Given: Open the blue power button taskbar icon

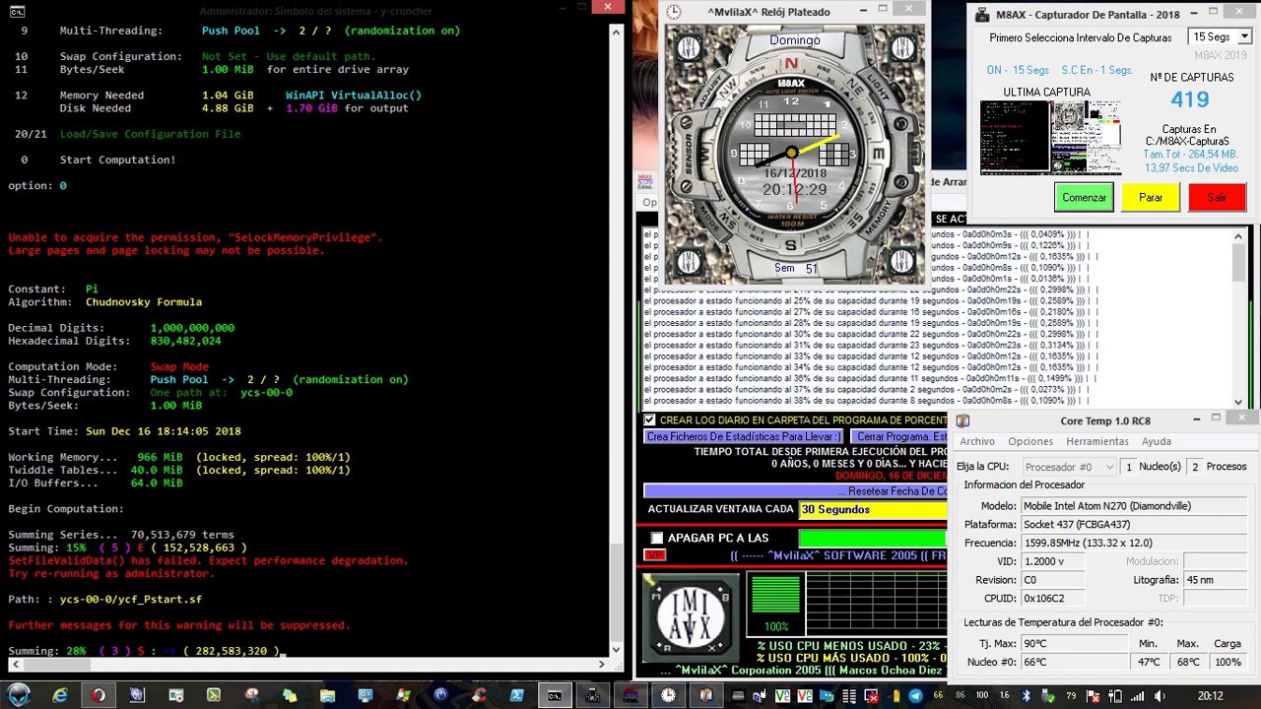Looking at the screenshot, I should [x=440, y=695].
